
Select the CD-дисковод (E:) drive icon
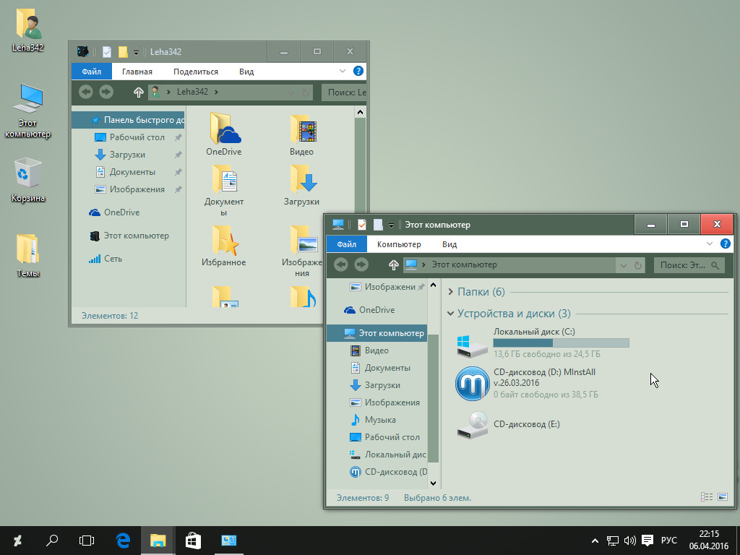click(473, 424)
